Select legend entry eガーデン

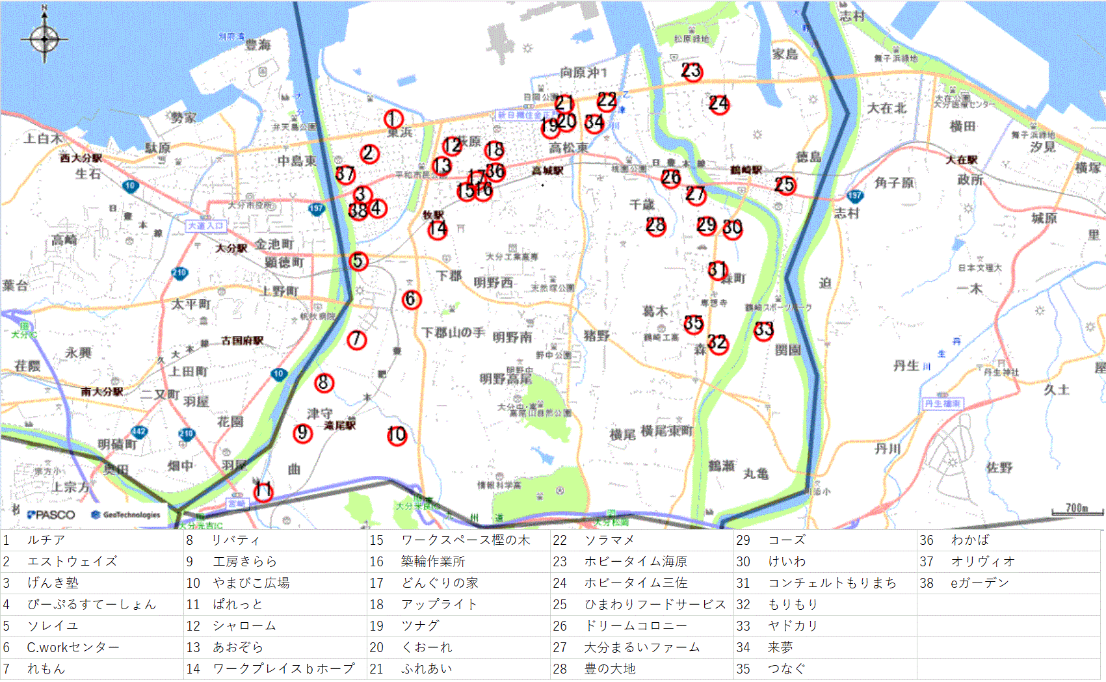[980, 583]
